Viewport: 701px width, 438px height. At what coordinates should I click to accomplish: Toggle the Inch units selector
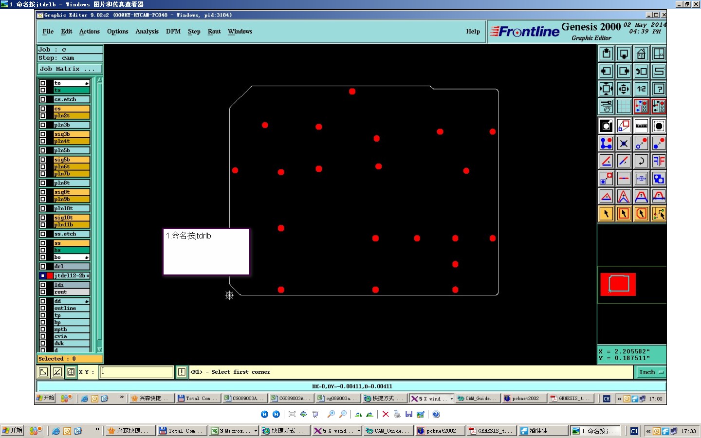pos(651,372)
